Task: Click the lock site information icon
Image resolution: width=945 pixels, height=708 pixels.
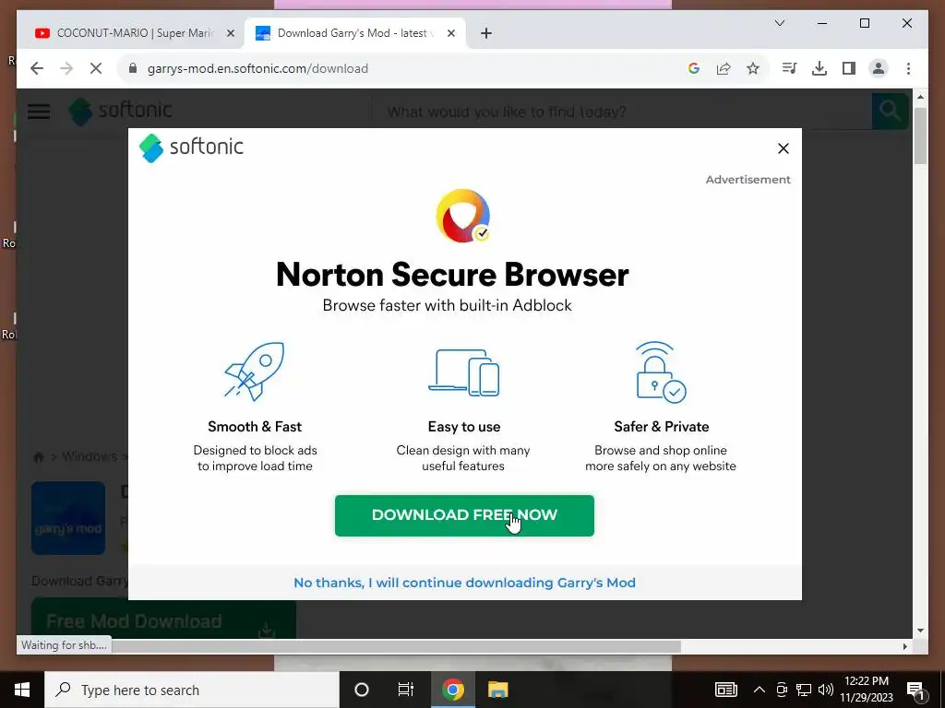Action: (x=133, y=68)
